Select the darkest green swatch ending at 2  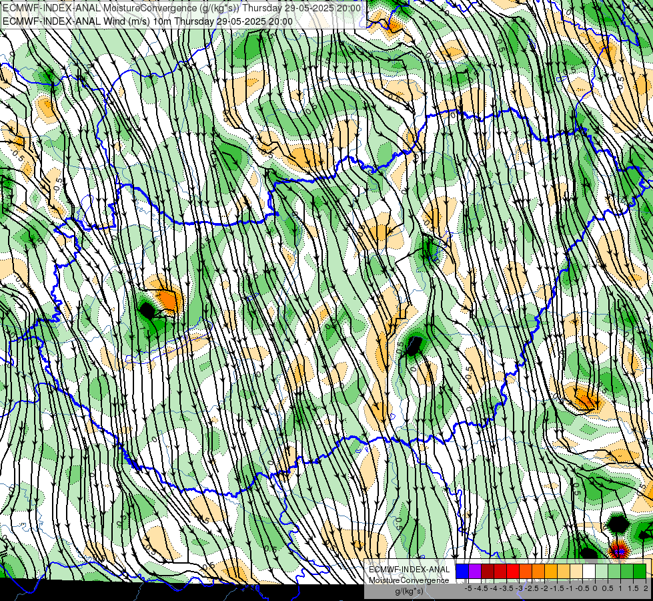coord(640,572)
